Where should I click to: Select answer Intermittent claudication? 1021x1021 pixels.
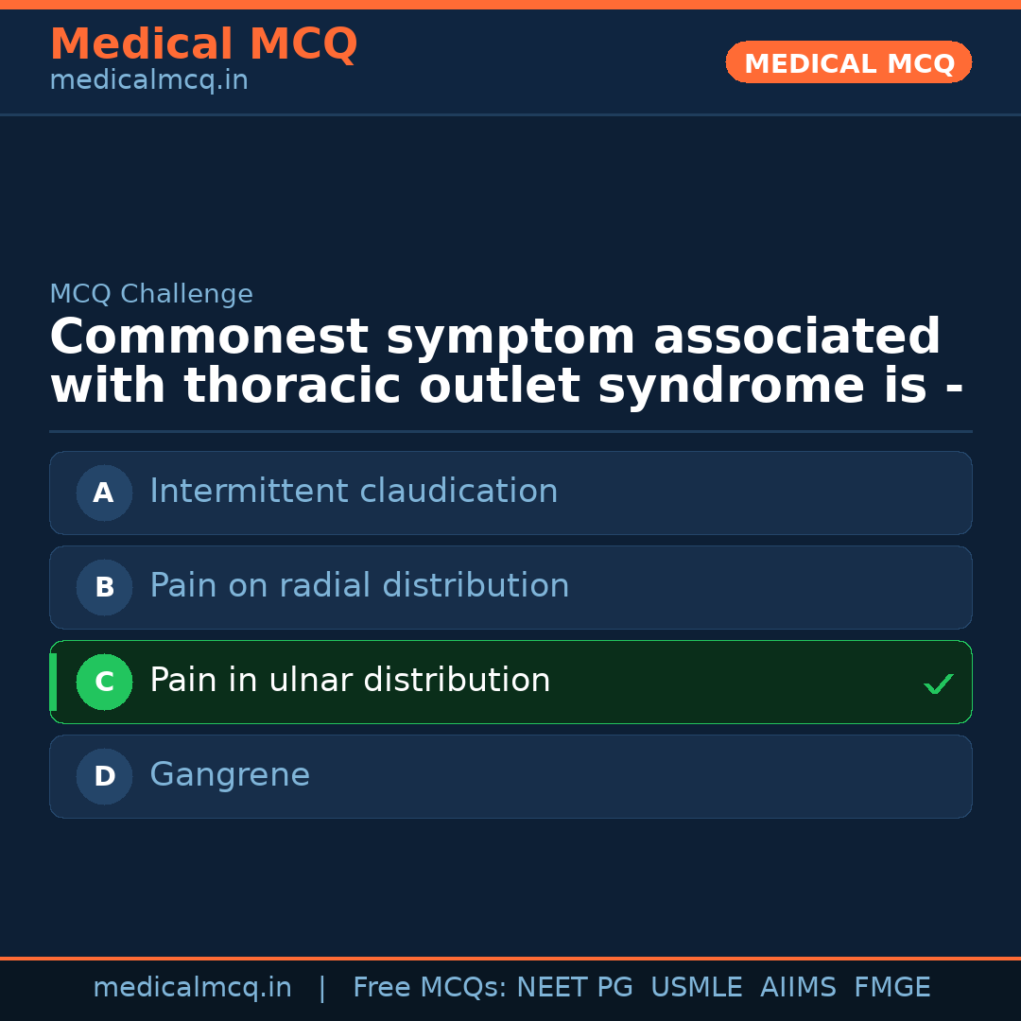point(354,492)
